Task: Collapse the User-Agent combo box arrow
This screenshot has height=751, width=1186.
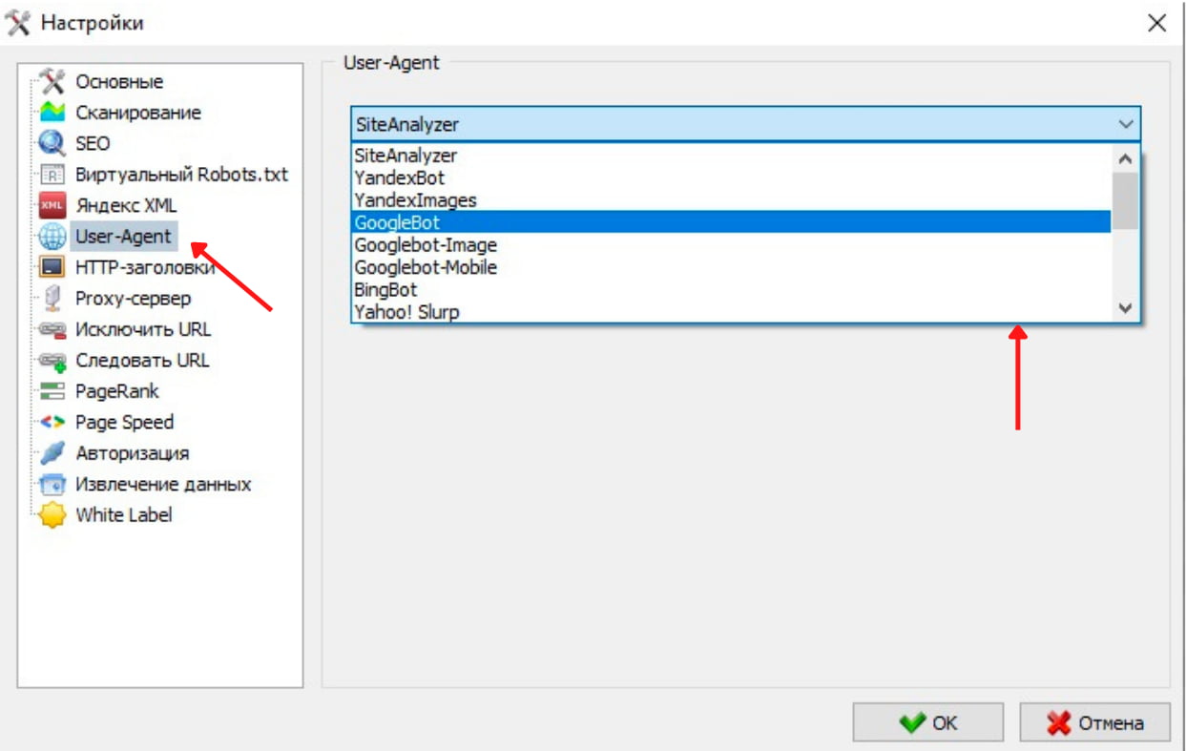Action: (1126, 124)
